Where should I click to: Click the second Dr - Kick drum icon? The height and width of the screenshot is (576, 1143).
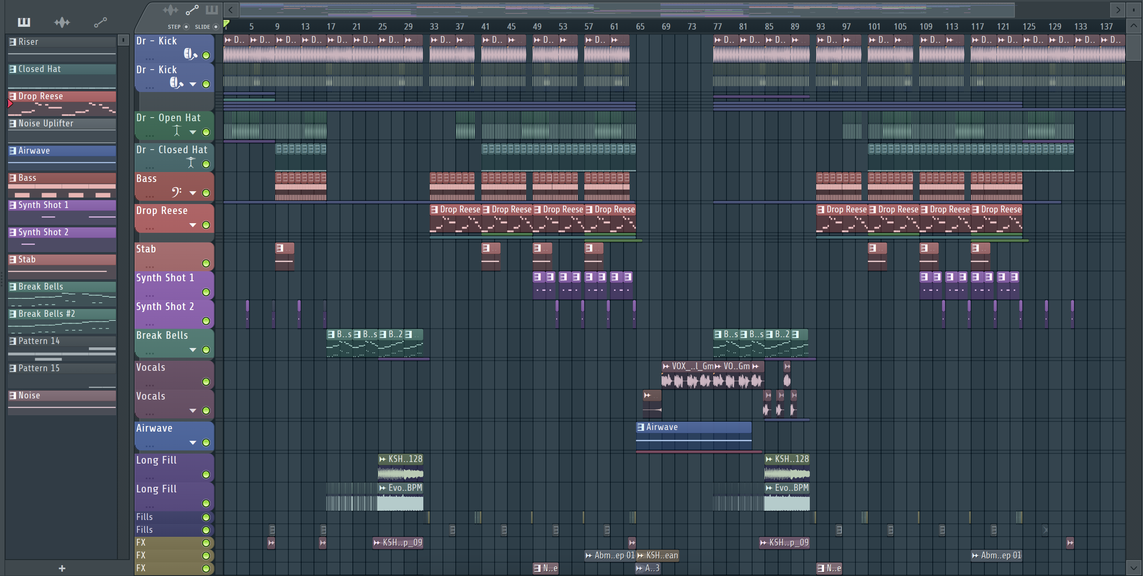(177, 83)
